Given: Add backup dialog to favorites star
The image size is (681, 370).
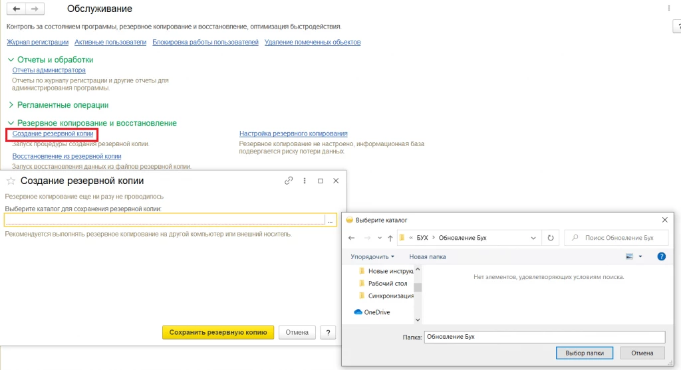Looking at the screenshot, I should pos(11,181).
